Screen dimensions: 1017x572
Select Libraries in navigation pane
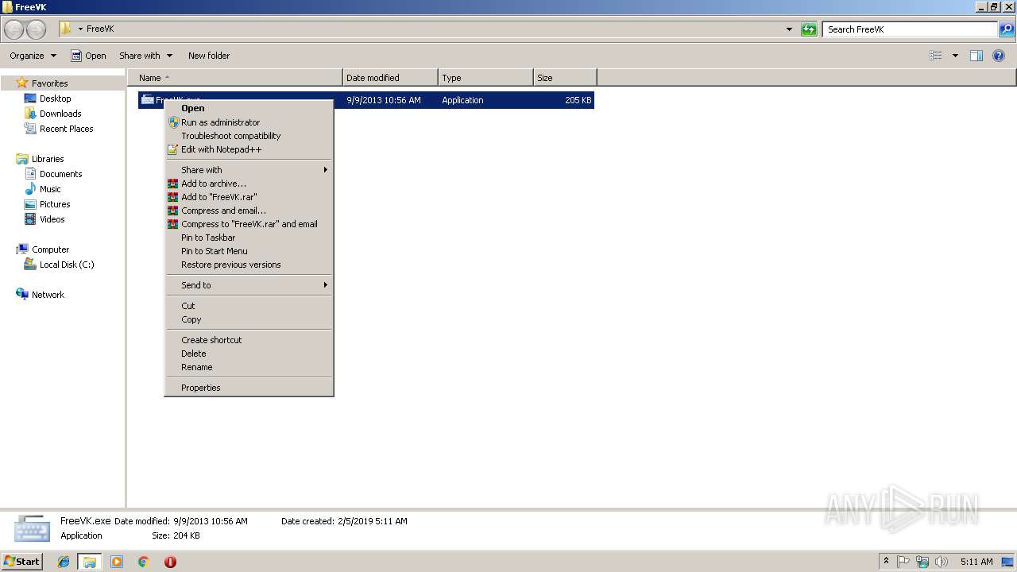click(x=48, y=159)
